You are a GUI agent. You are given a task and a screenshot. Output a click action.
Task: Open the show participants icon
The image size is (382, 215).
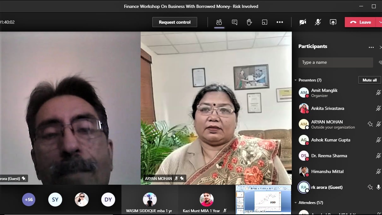pos(219,22)
